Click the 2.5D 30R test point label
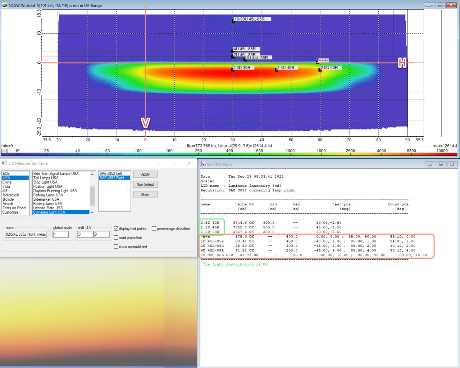 coord(243,68)
